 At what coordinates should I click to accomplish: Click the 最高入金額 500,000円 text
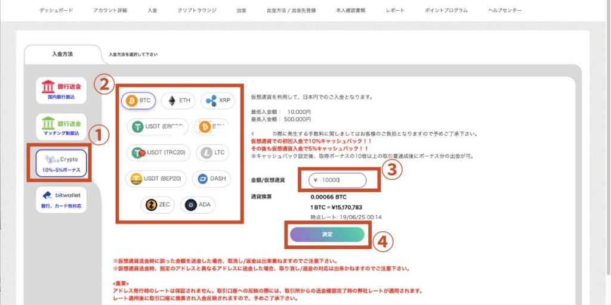pos(281,119)
